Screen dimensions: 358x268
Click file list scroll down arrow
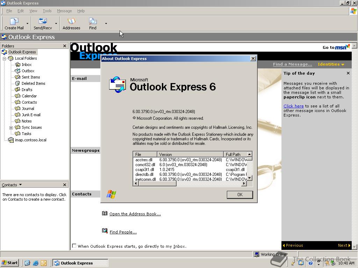pyautogui.click(x=250, y=178)
